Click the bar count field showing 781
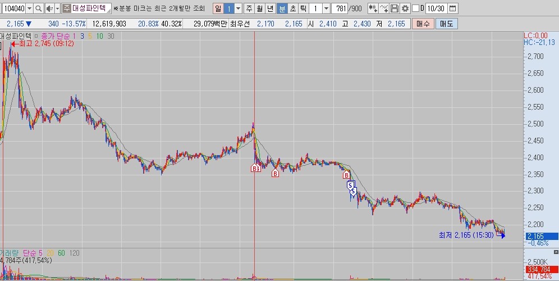 click(x=340, y=8)
